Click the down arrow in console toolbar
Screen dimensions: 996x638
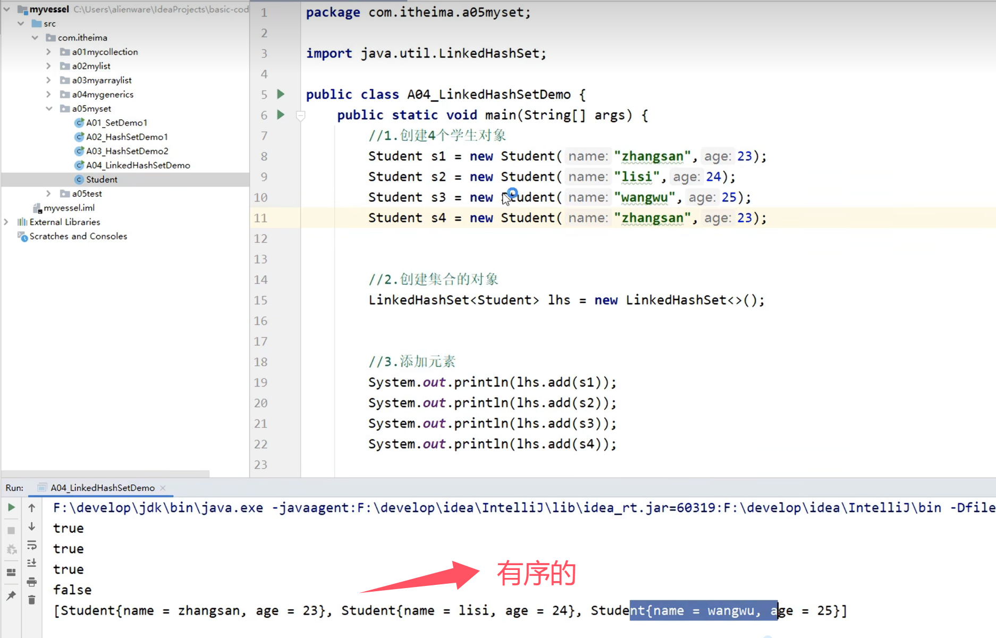pyautogui.click(x=32, y=526)
